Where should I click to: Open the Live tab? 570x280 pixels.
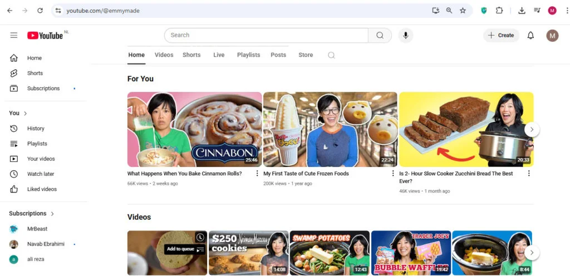219,55
